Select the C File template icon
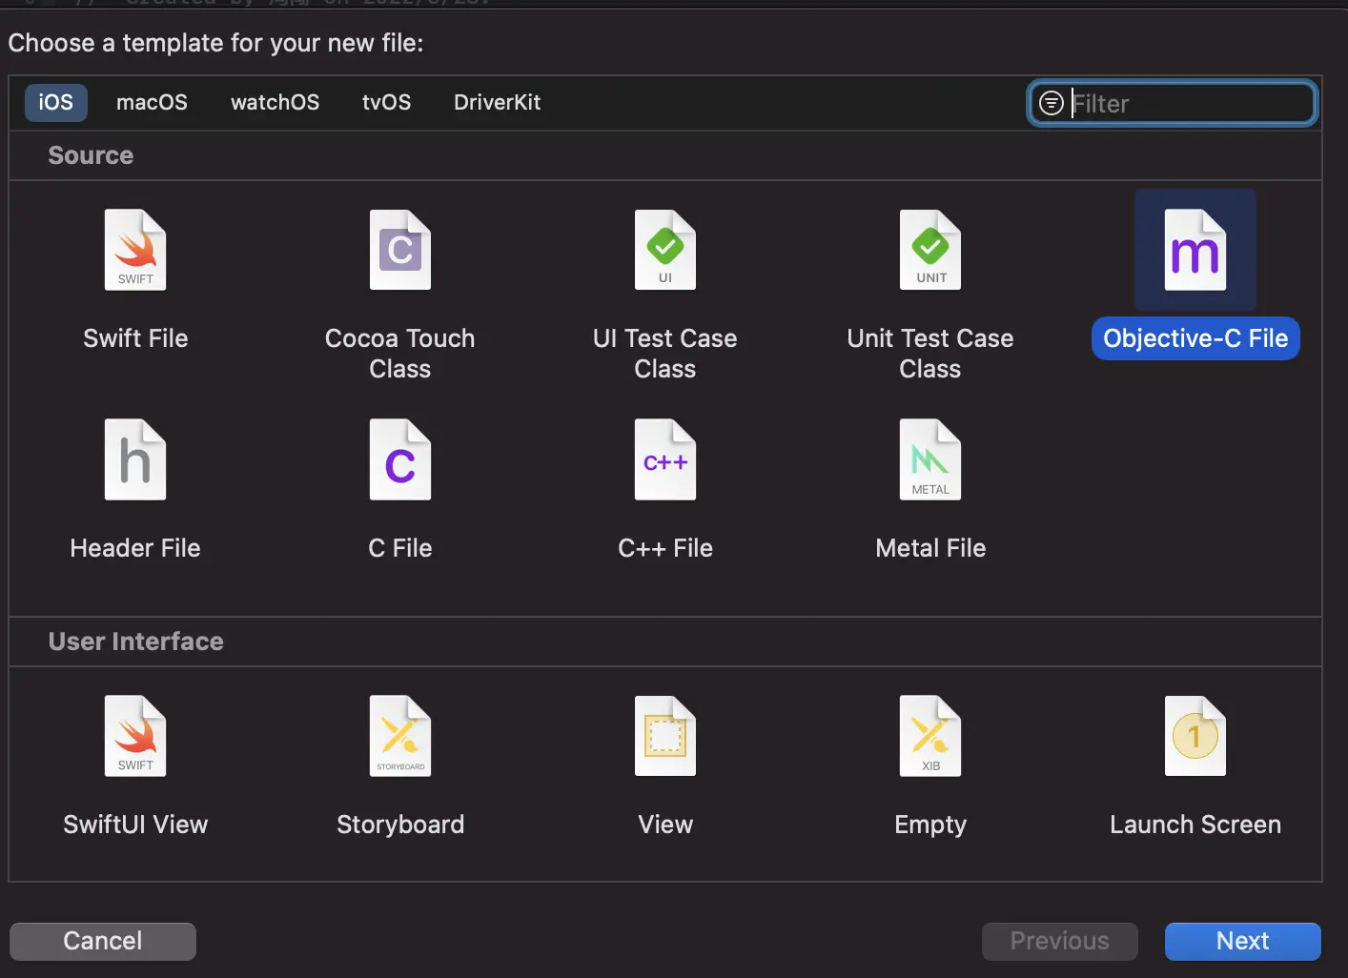 click(x=400, y=460)
